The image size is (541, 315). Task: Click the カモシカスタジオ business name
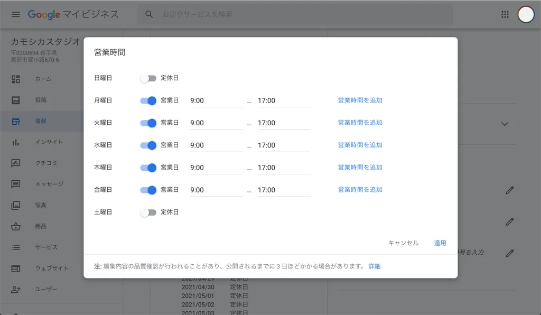45,42
